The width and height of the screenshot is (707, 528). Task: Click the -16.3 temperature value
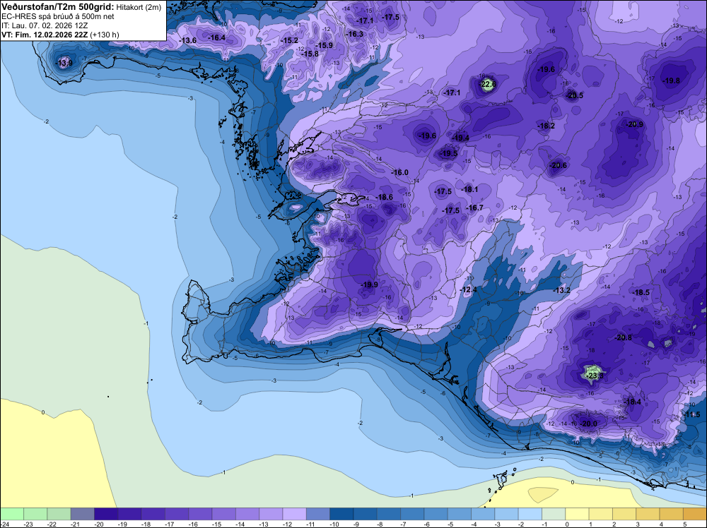(x=354, y=34)
